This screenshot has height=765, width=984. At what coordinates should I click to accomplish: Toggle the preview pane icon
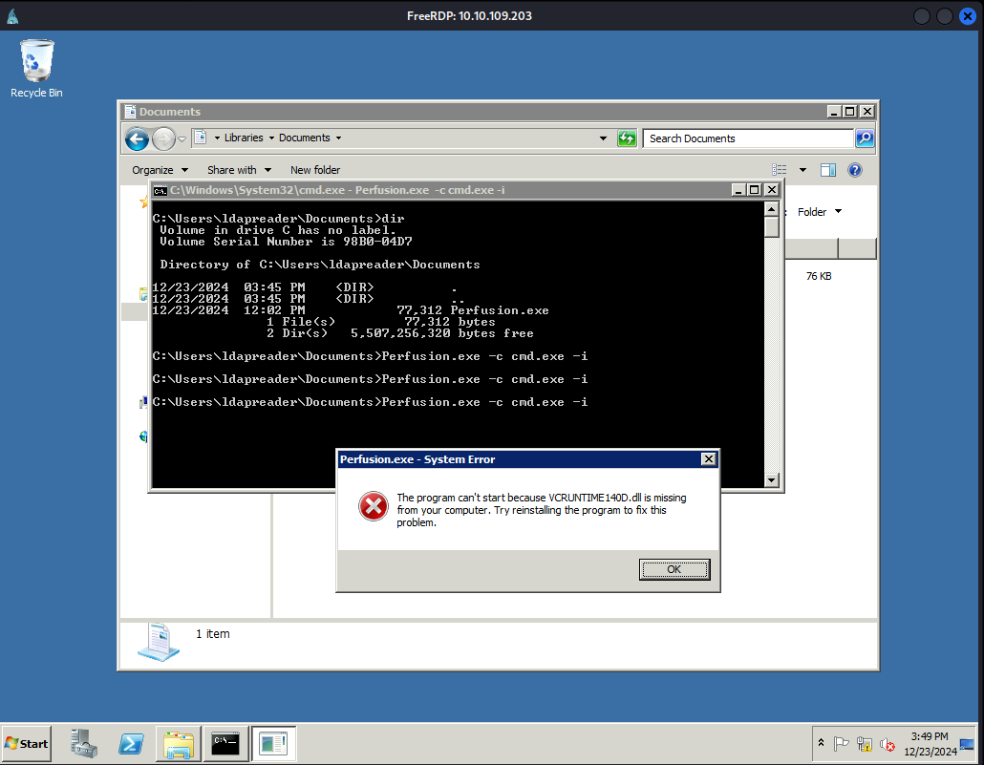coord(828,170)
